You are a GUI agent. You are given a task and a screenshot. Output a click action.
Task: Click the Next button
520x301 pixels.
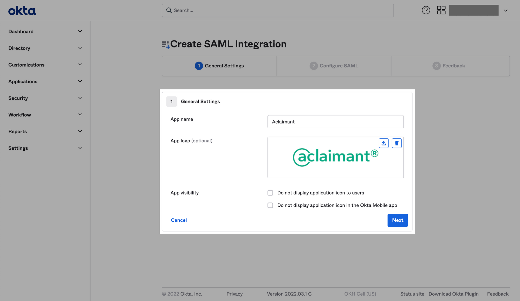pos(398,220)
